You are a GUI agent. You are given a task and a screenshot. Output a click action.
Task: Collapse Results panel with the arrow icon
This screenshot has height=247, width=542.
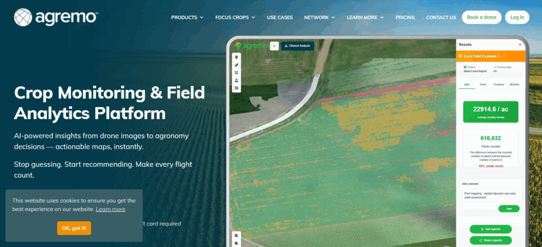pos(520,45)
